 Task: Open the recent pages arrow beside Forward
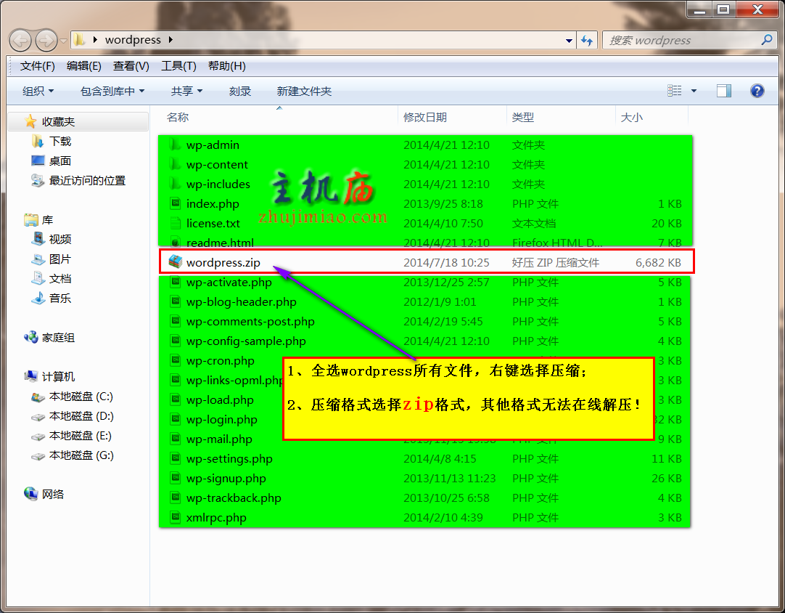(63, 41)
